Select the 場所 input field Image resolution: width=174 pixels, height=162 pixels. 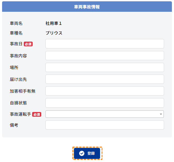click(x=105, y=67)
